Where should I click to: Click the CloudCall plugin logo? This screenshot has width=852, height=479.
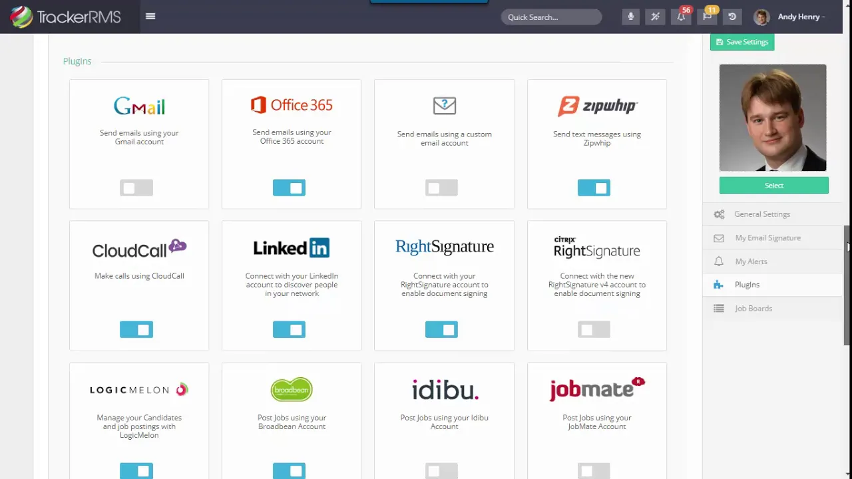point(139,249)
